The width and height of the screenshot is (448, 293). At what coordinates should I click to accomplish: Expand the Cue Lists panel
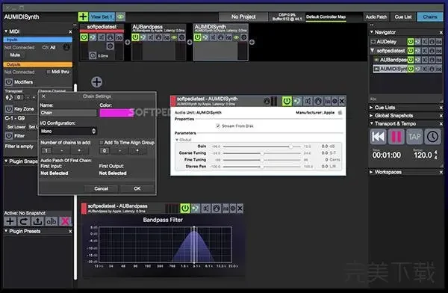[x=371, y=108]
